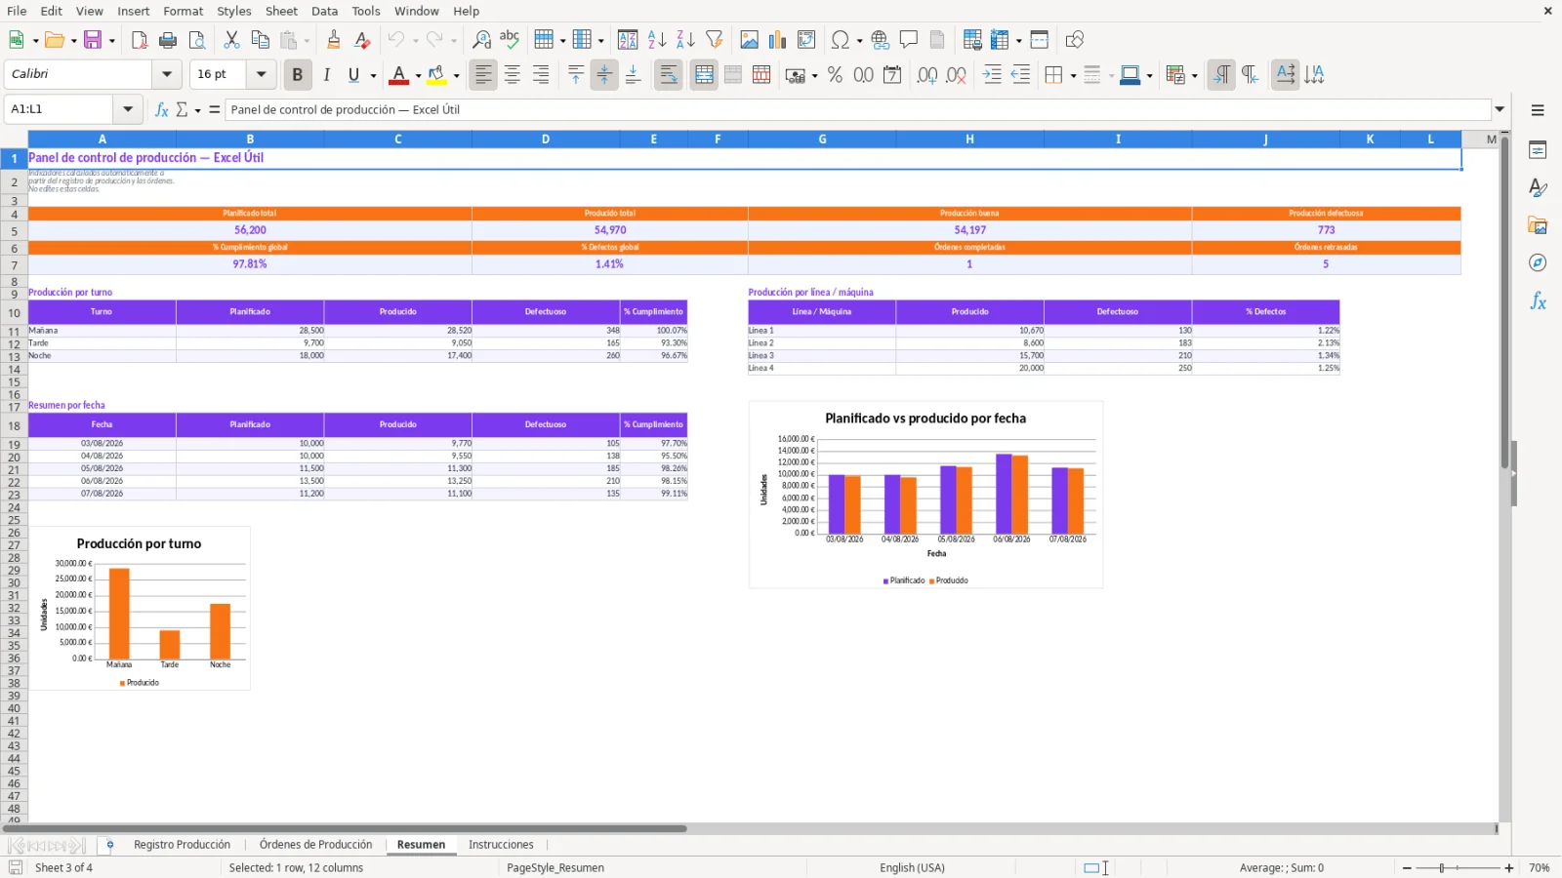1562x878 pixels.
Task: Open the Paste options dropdown
Action: tap(307, 40)
